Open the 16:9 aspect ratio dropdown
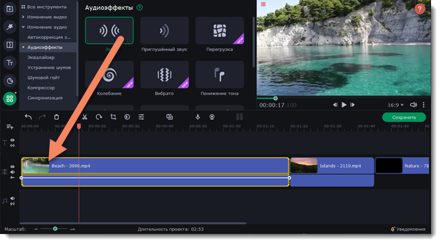Image resolution: width=441 pixels, height=244 pixels. 395,105
